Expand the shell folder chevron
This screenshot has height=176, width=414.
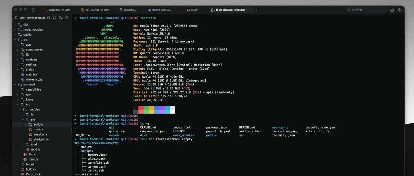pyautogui.click(x=23, y=144)
